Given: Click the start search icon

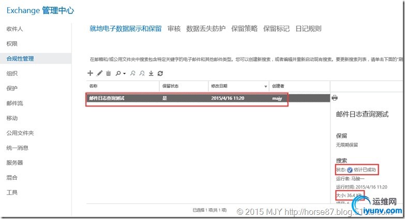Looking at the screenshot, I should [x=133, y=73].
